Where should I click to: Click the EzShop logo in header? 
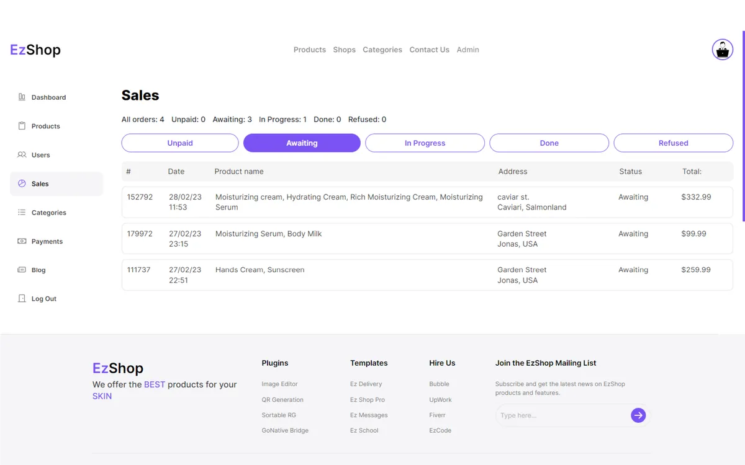click(35, 50)
